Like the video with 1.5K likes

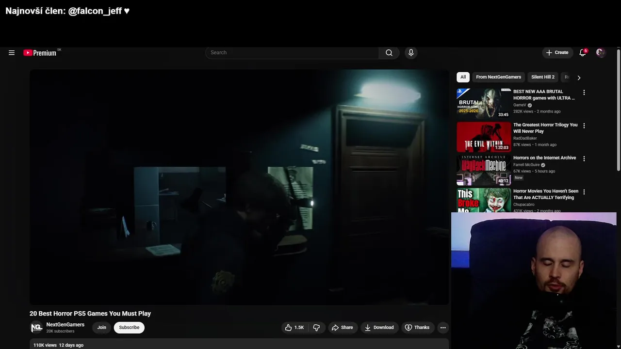(x=294, y=328)
